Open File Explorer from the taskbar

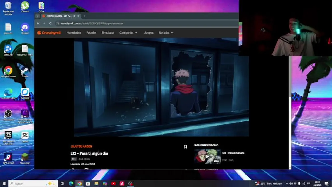[x=96, y=184]
